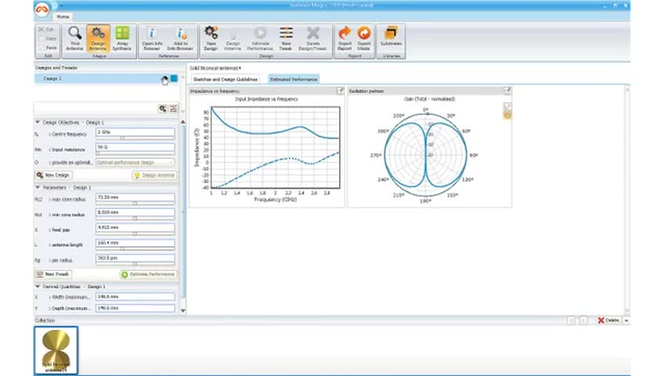
Task: Click the new design icon above Design Objectives
Action: [x=163, y=109]
